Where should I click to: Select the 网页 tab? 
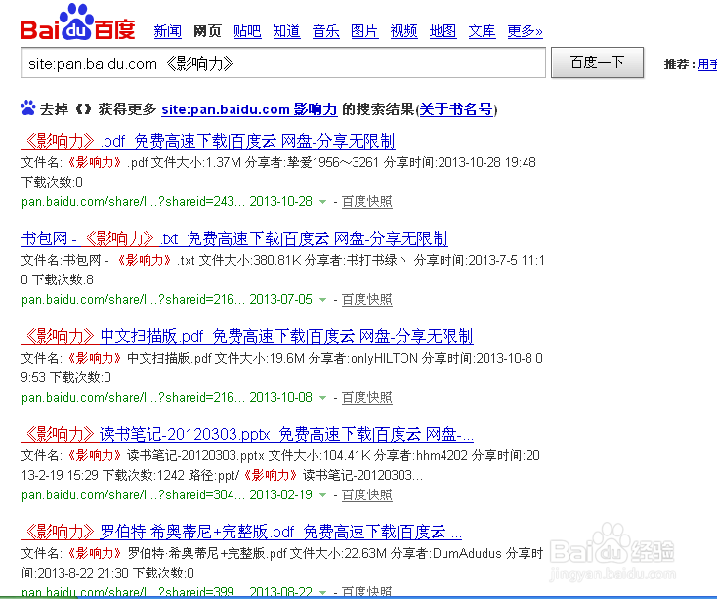(x=208, y=31)
